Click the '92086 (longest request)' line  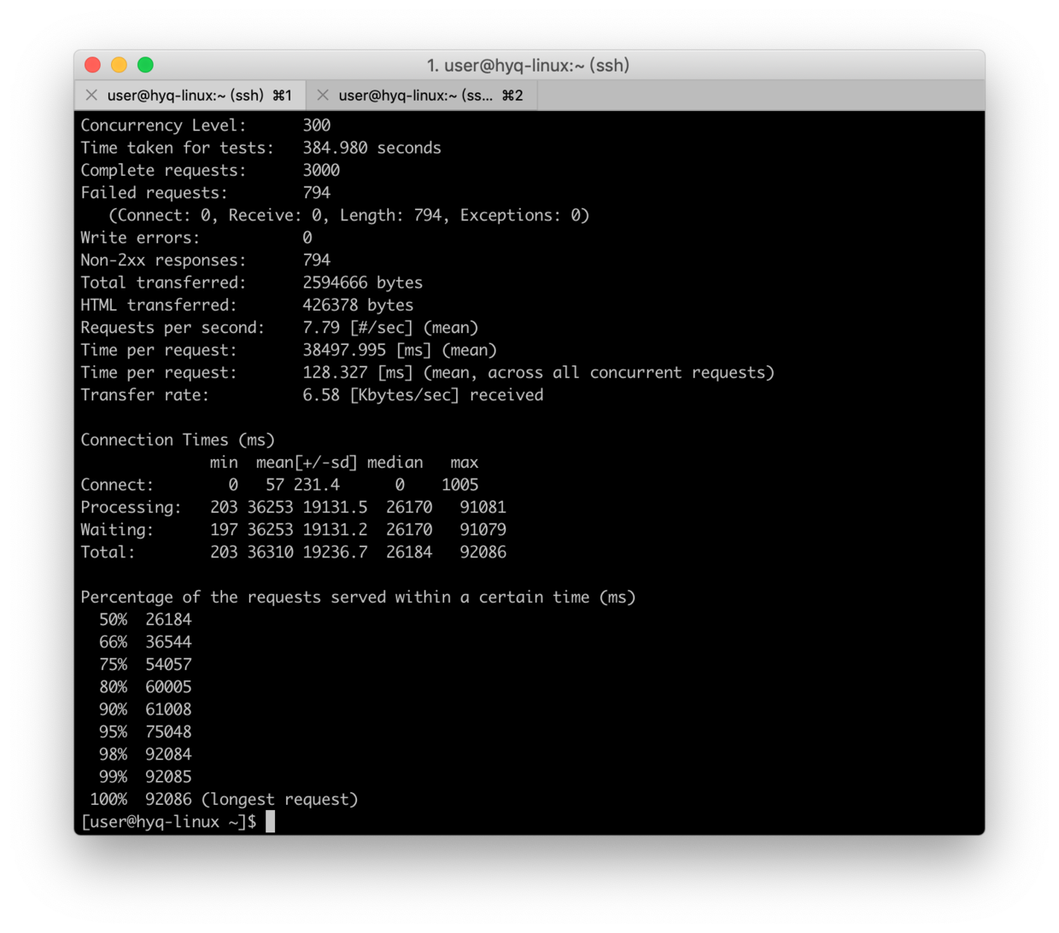[252, 800]
